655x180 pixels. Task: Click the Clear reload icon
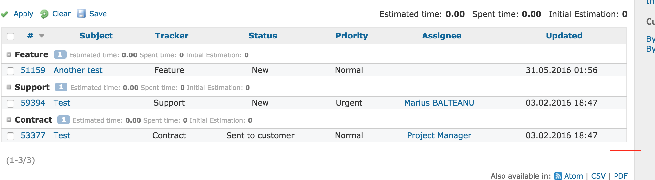44,14
